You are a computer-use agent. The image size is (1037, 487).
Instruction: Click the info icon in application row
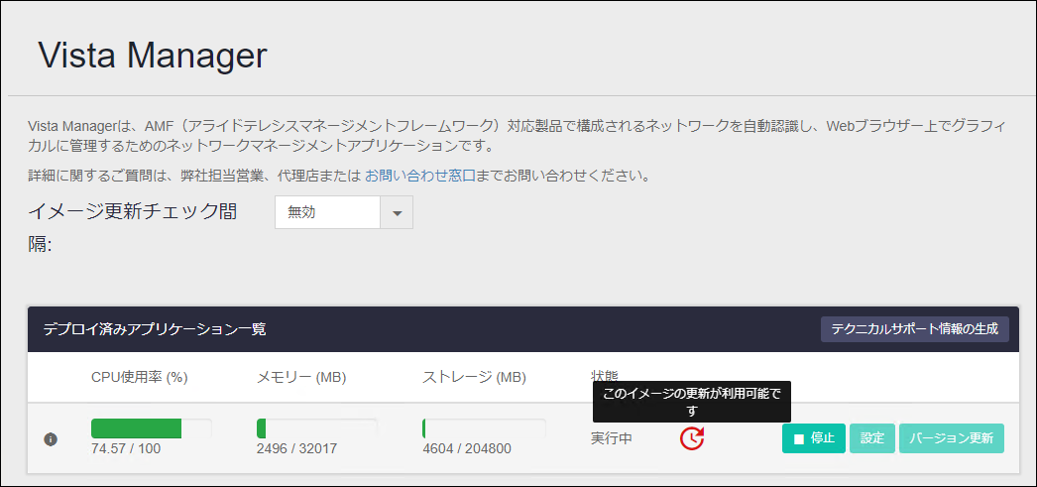coord(51,438)
